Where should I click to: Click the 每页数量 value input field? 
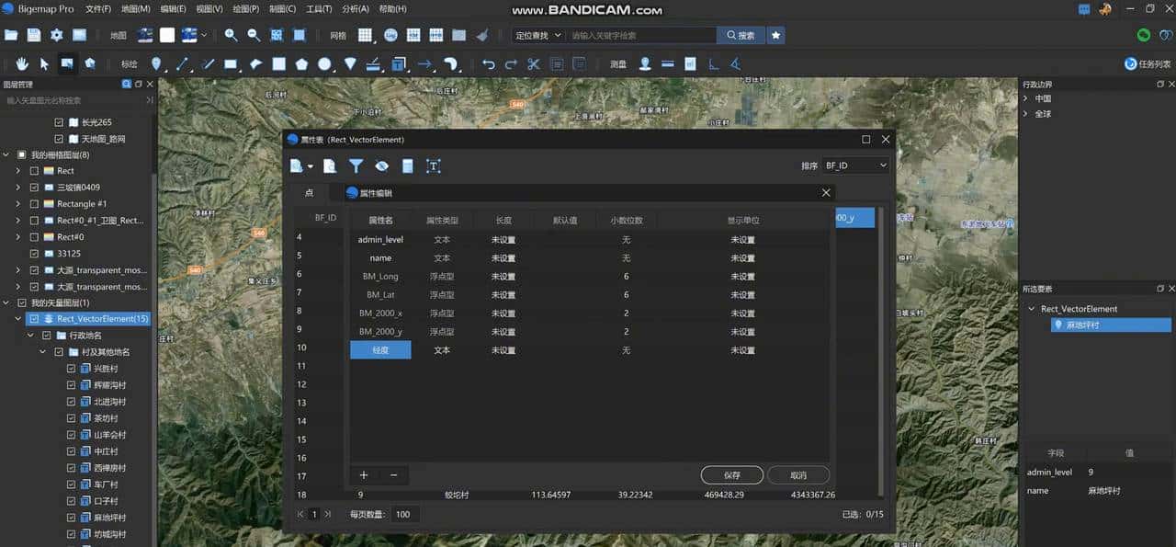pyautogui.click(x=404, y=514)
